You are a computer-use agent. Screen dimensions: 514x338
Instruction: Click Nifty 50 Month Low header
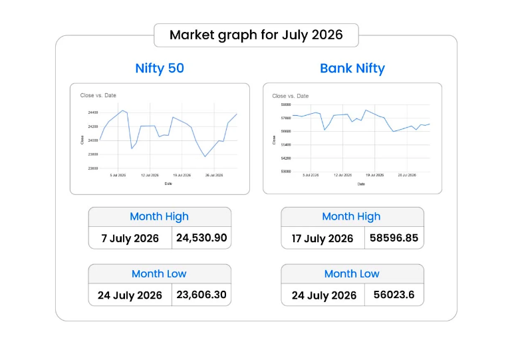(160, 273)
